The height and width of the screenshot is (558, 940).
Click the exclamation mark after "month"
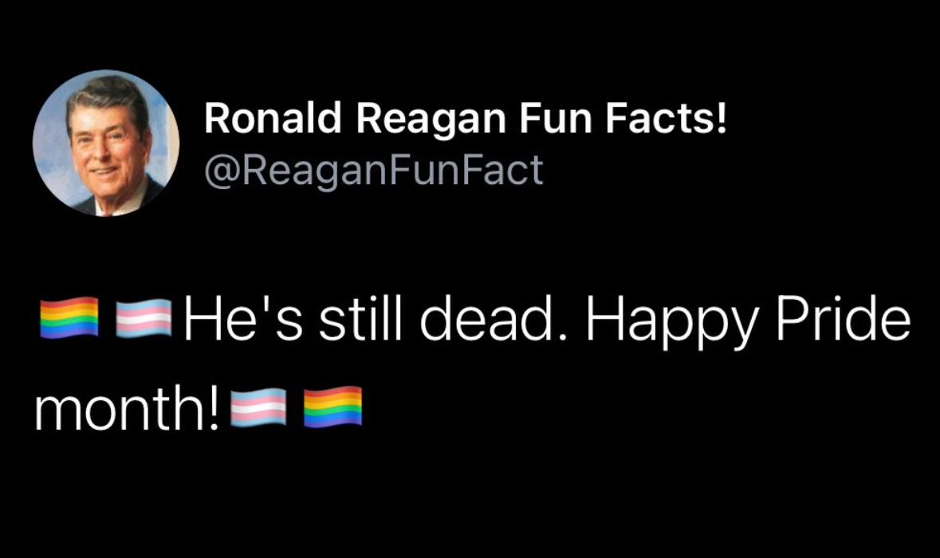click(216, 407)
